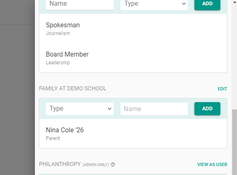This screenshot has height=175, width=237.
Task: Focus the top Name input field
Action: 80,4
